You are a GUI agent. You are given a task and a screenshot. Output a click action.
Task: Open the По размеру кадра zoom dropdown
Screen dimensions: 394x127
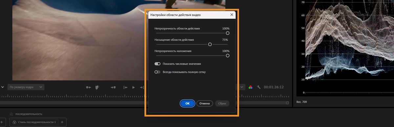pyautogui.click(x=26, y=87)
